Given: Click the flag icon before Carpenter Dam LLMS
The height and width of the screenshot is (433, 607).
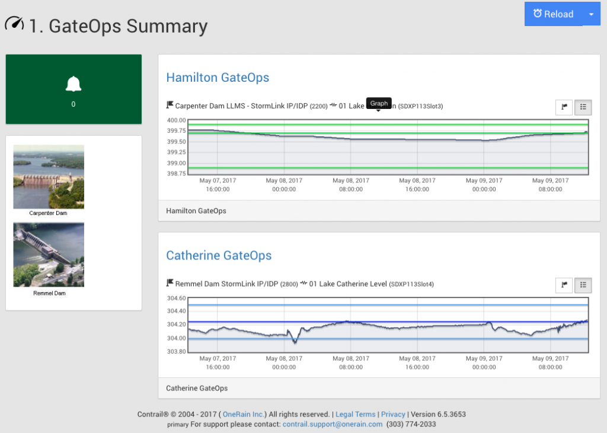Looking at the screenshot, I should 170,105.
